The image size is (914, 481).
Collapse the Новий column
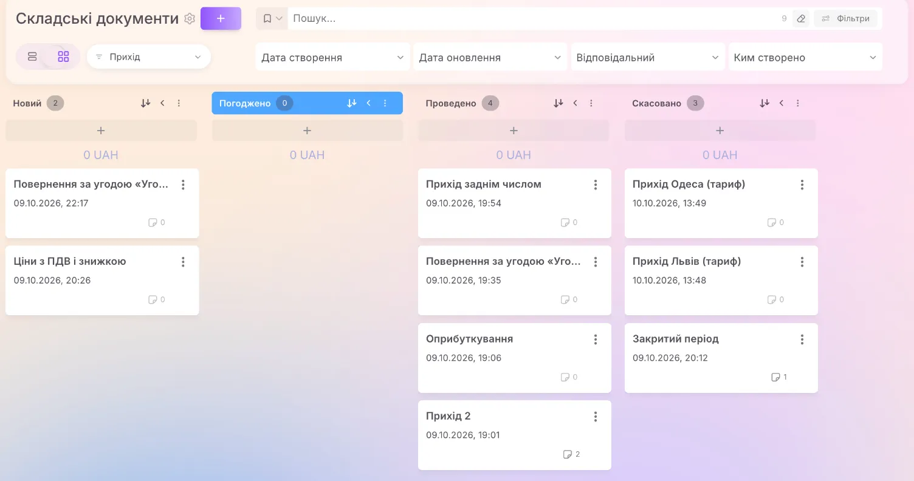162,103
